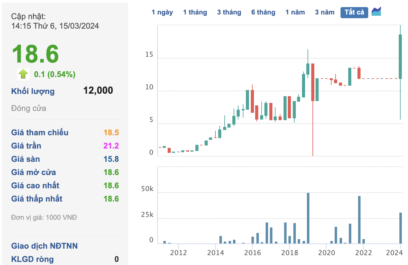This screenshot has height=265, width=408.
Task: View the 3 năm period
Action: pos(324,12)
